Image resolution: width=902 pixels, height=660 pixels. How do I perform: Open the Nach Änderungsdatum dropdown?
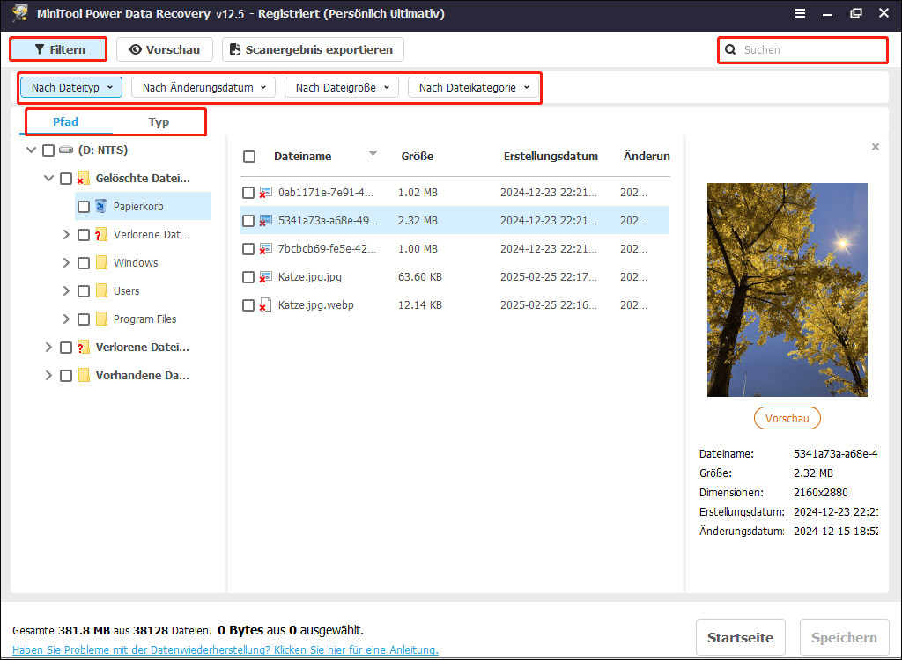(203, 87)
